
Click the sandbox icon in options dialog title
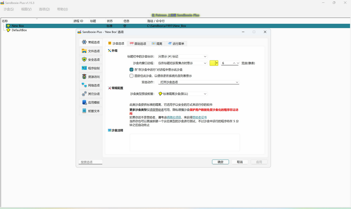[79, 32]
